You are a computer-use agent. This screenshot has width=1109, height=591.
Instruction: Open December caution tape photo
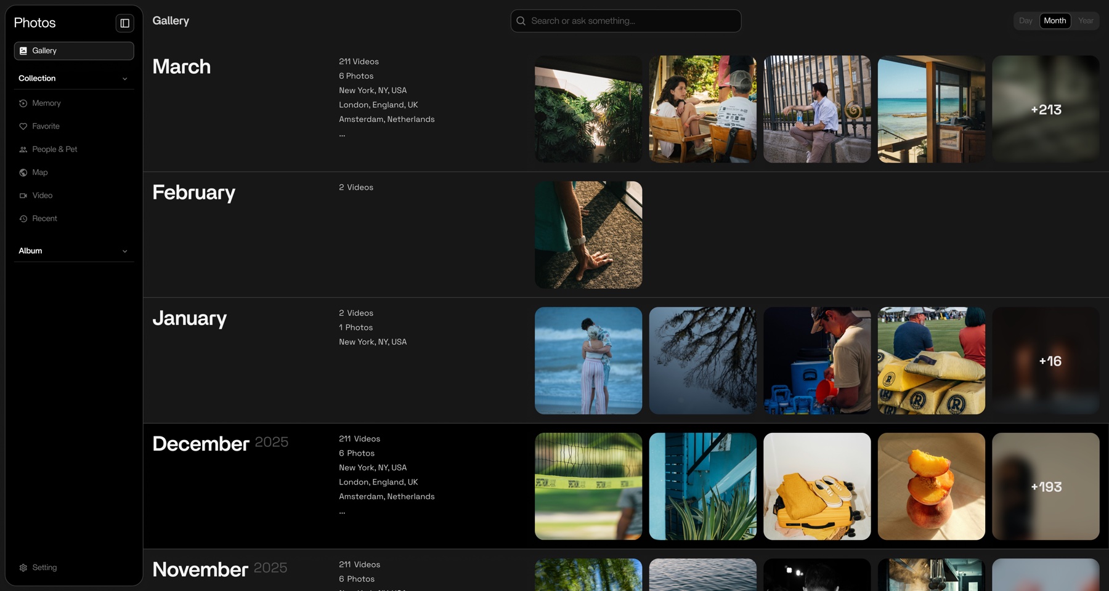tap(588, 486)
